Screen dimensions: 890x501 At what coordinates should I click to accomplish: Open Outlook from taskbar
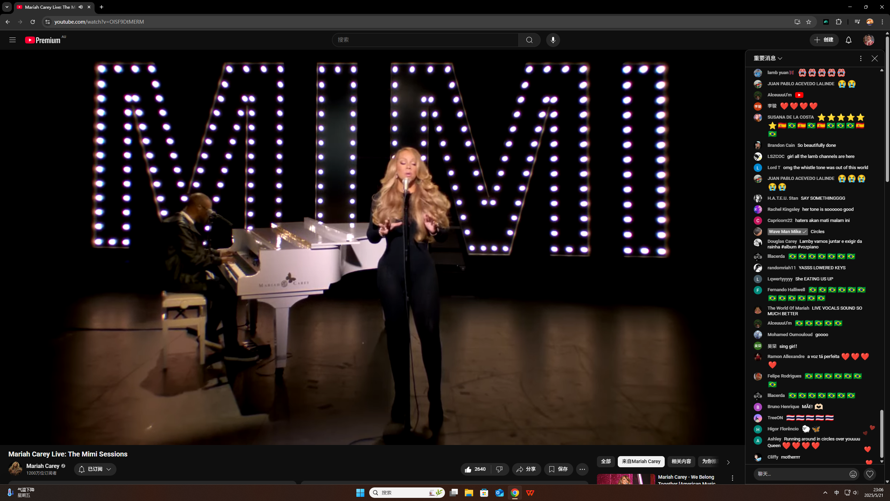499,493
